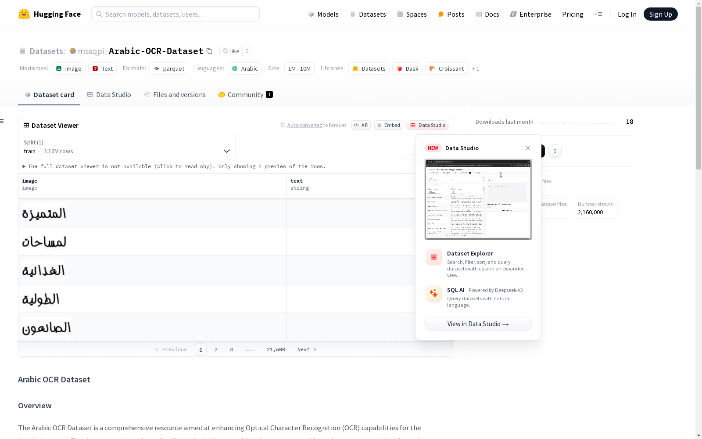Screen dimensions: 702x439
Task: Switch to the Dataset card tab
Action: pos(49,95)
